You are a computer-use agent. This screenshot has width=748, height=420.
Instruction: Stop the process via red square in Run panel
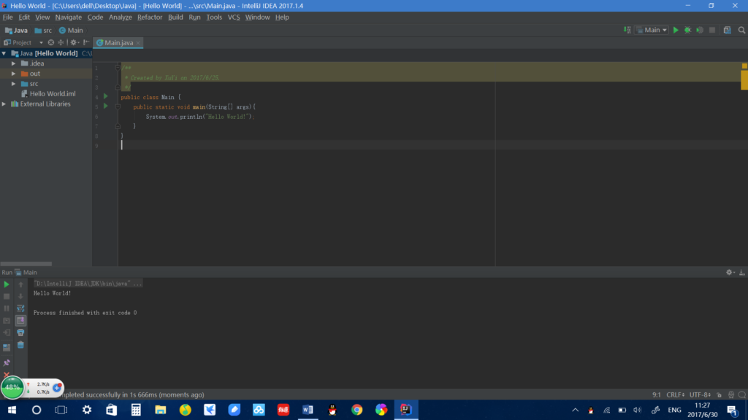(6, 295)
